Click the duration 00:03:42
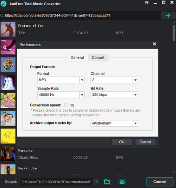 pyautogui.click(x=81, y=157)
